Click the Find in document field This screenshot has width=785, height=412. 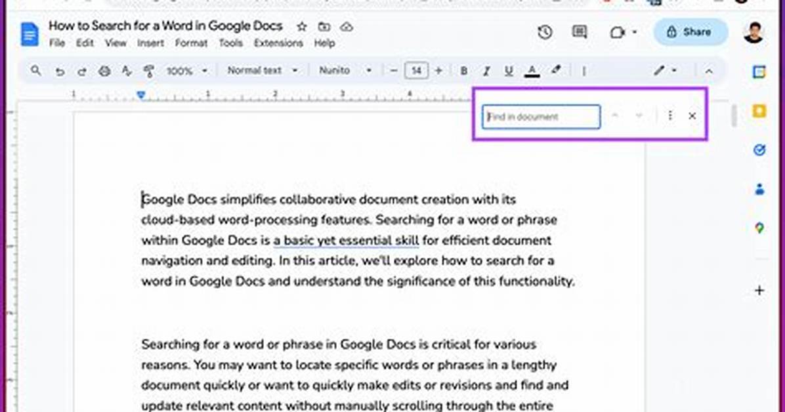click(x=541, y=117)
